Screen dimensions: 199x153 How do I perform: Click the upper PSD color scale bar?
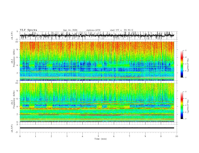coord(182,64)
